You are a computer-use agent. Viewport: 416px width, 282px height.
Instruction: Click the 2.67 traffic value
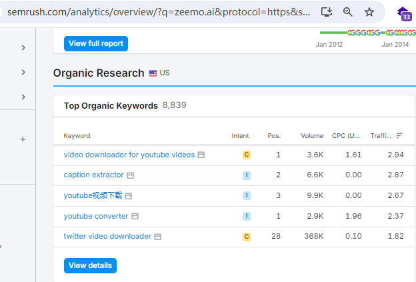[x=396, y=195]
